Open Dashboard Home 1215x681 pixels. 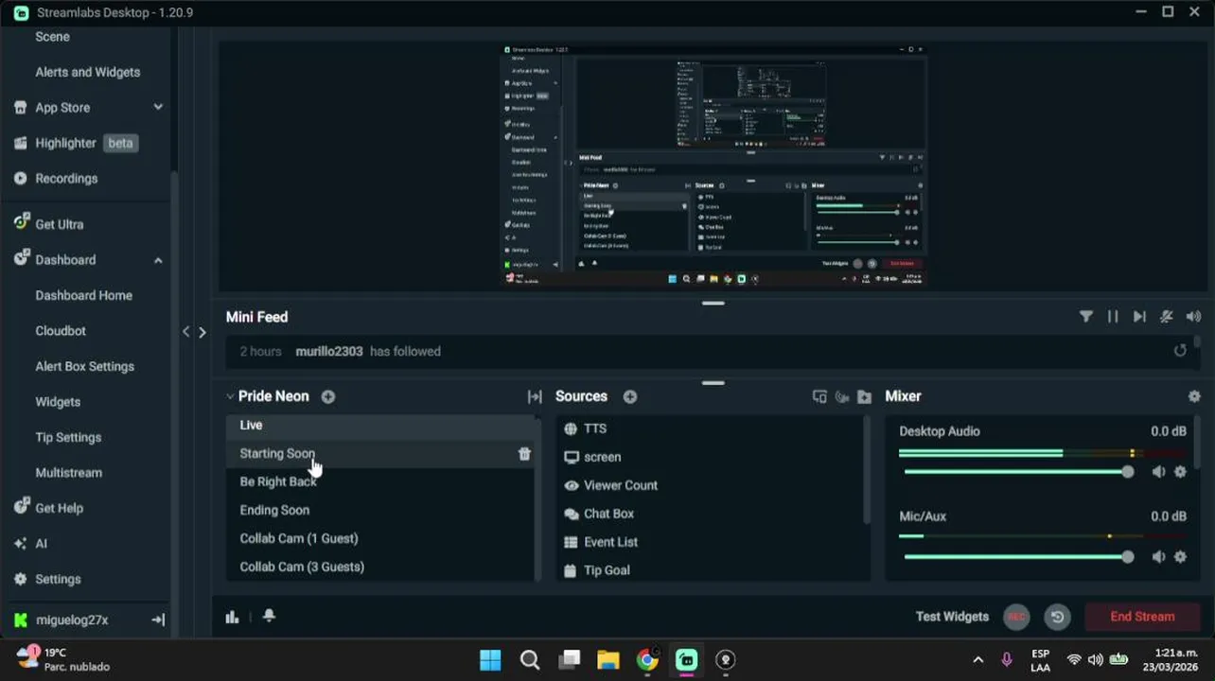pyautogui.click(x=83, y=296)
